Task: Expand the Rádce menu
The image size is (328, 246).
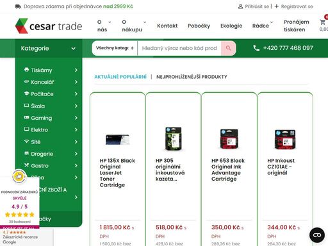Action: pyautogui.click(x=263, y=26)
